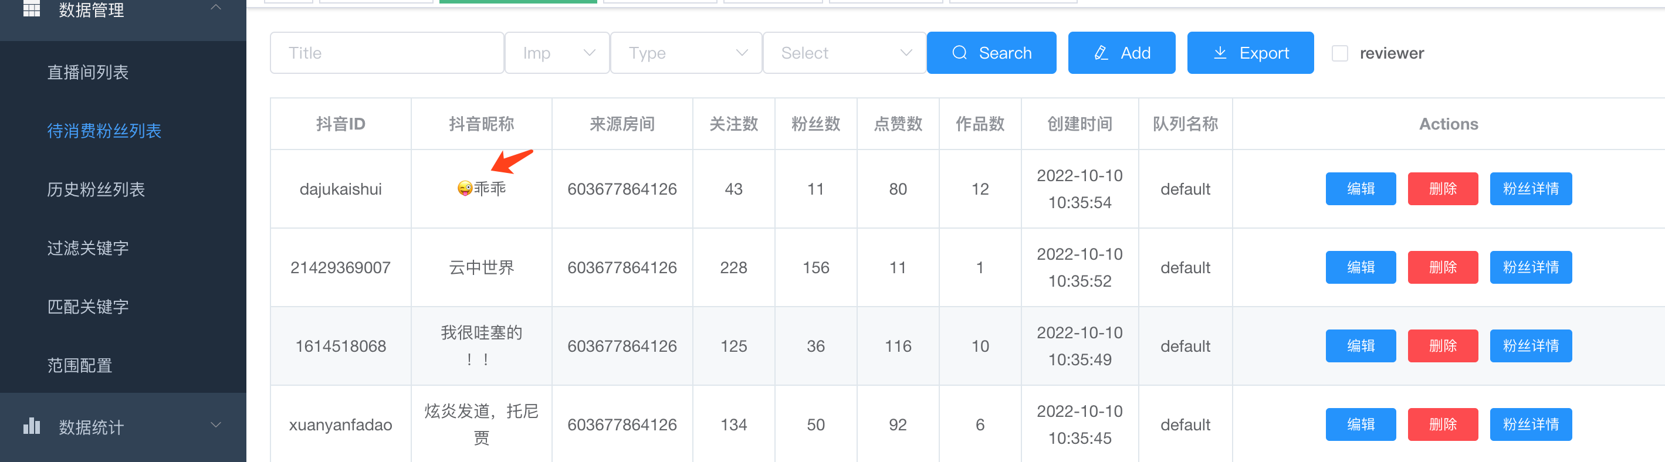Focus the Title input field
The height and width of the screenshot is (462, 1665).
coord(387,53)
